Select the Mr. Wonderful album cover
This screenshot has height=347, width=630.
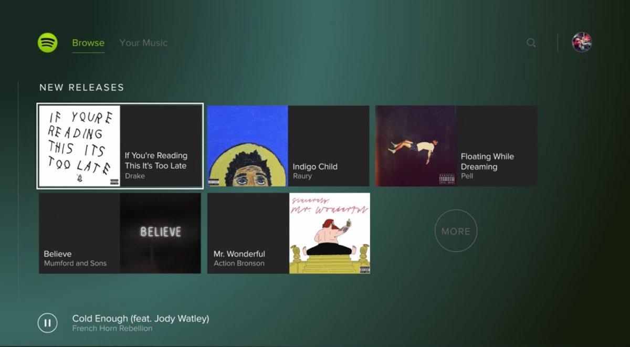[x=329, y=233]
